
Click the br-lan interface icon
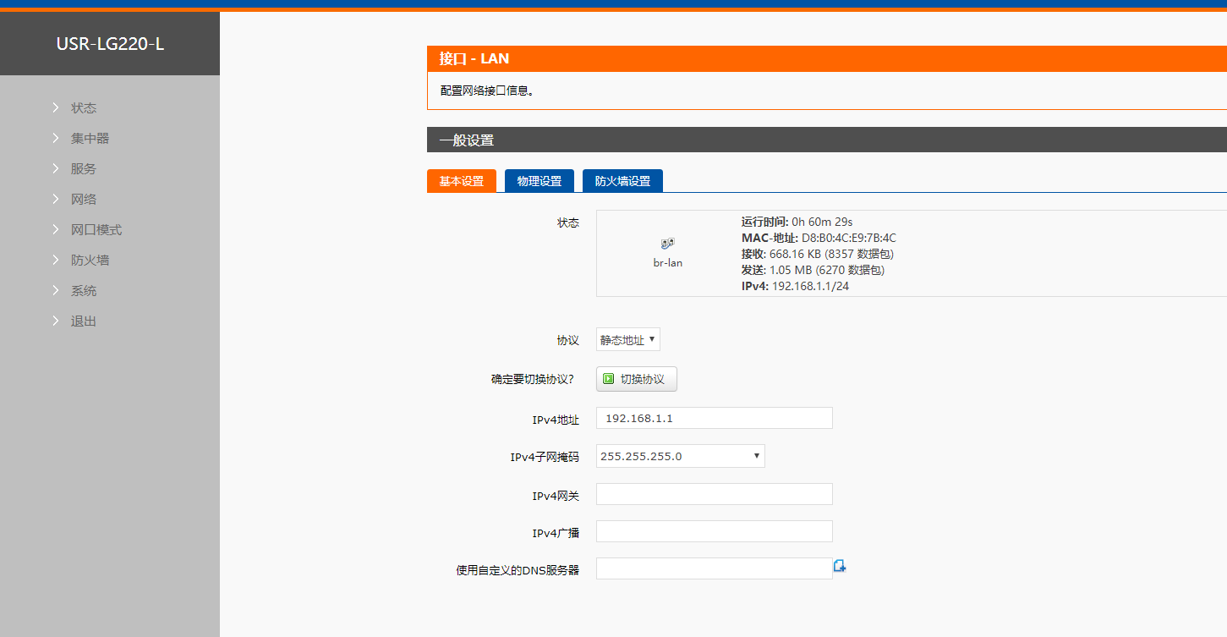coord(667,244)
